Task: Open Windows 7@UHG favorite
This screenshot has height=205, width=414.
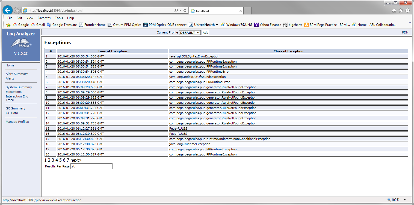Action: [x=236, y=25]
